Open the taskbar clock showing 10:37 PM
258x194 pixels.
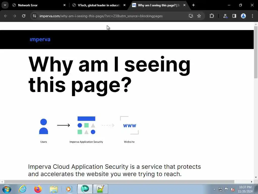pos(245,189)
